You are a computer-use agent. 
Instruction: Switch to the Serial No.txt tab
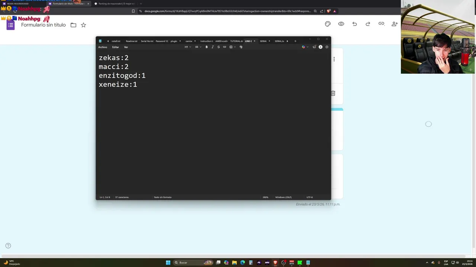pos(147,41)
